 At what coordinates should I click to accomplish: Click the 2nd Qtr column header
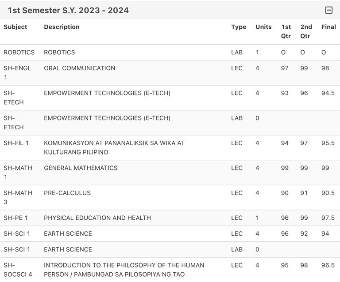click(306, 31)
